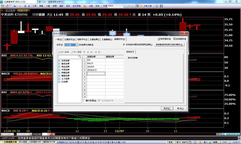Switch to the 主圖設定 tab
The height and width of the screenshot is (144, 241).
click(69, 39)
